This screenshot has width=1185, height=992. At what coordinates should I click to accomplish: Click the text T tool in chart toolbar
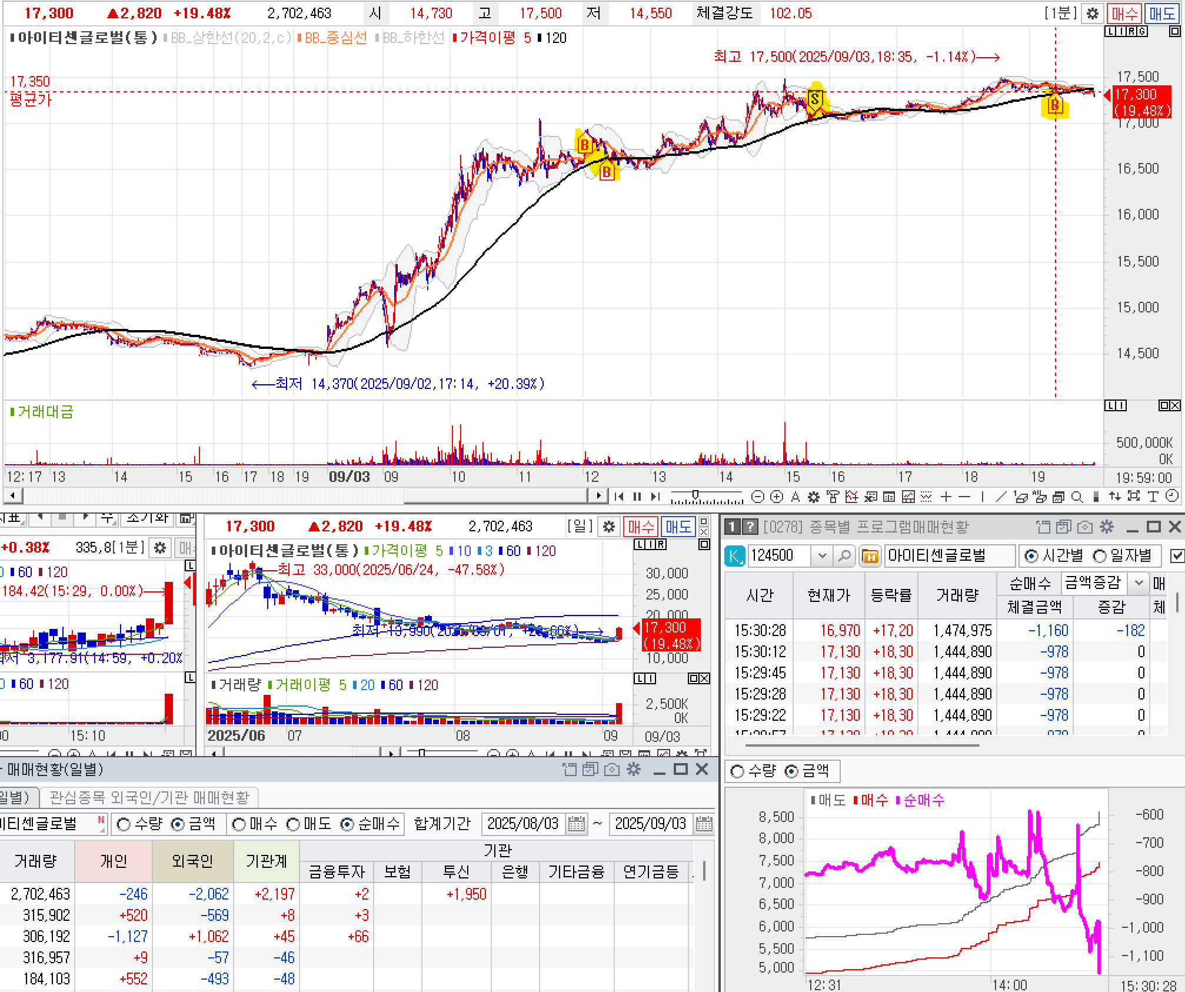tap(1153, 497)
